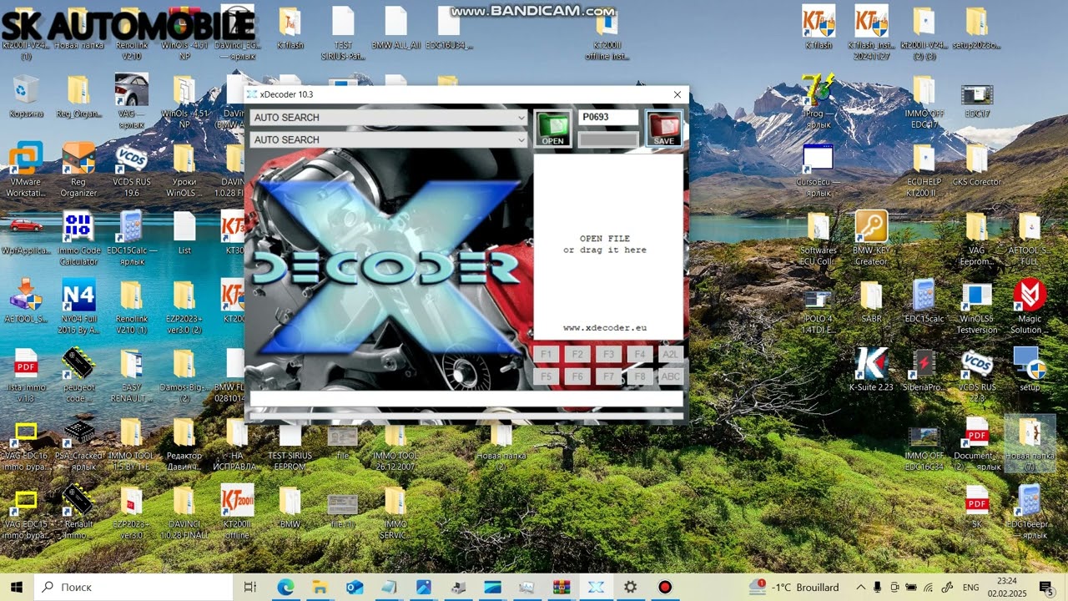
Task: Select the VAG car shortcut icon
Action: [131, 102]
